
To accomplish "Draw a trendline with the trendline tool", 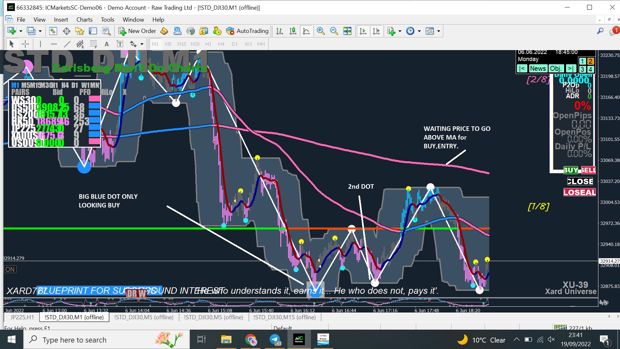I will [67, 44].
